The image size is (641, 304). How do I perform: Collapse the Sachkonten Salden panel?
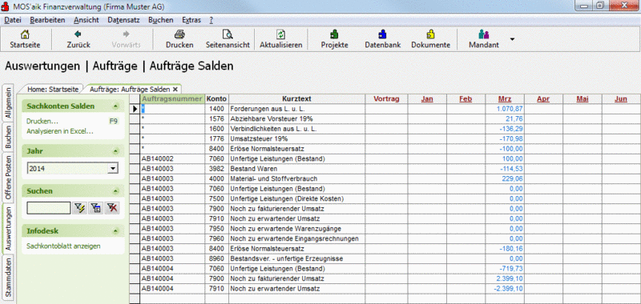tap(115, 106)
